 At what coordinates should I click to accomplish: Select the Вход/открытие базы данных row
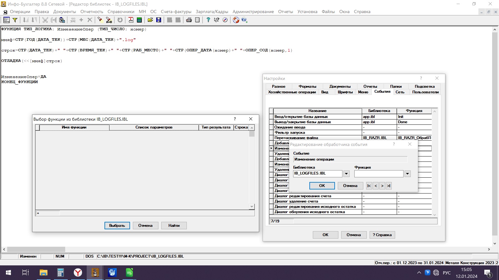pos(351,117)
